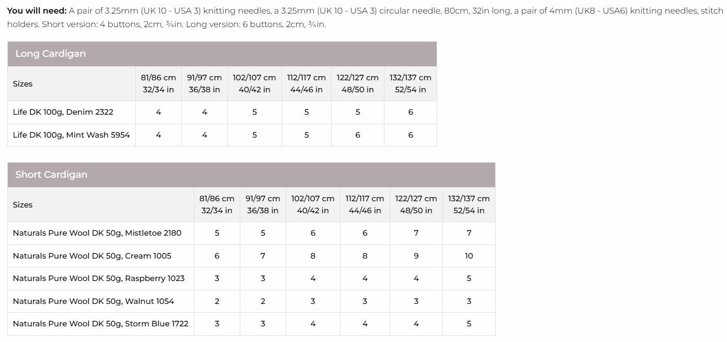The image size is (727, 342).
Task: Click the Sizes label in Short Cardigan table
Action: tap(22, 205)
